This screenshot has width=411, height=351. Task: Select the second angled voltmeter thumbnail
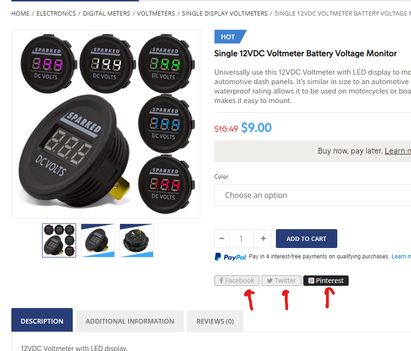coord(98,240)
